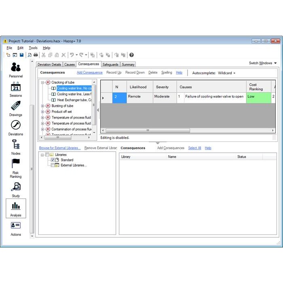Expand Contamination of process fluid node
The image size is (283, 283).
(x=42, y=129)
